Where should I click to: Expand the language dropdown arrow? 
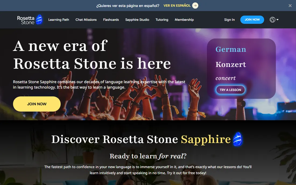click(x=277, y=20)
